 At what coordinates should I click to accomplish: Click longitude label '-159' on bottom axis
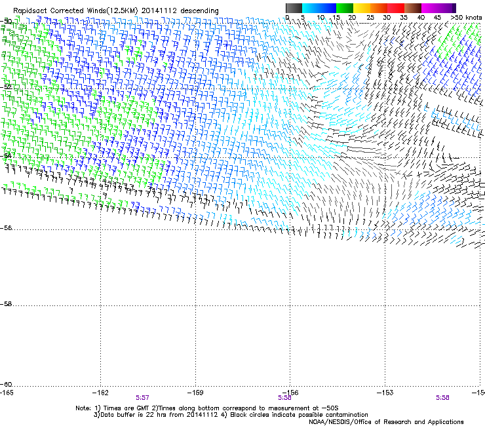point(195,393)
